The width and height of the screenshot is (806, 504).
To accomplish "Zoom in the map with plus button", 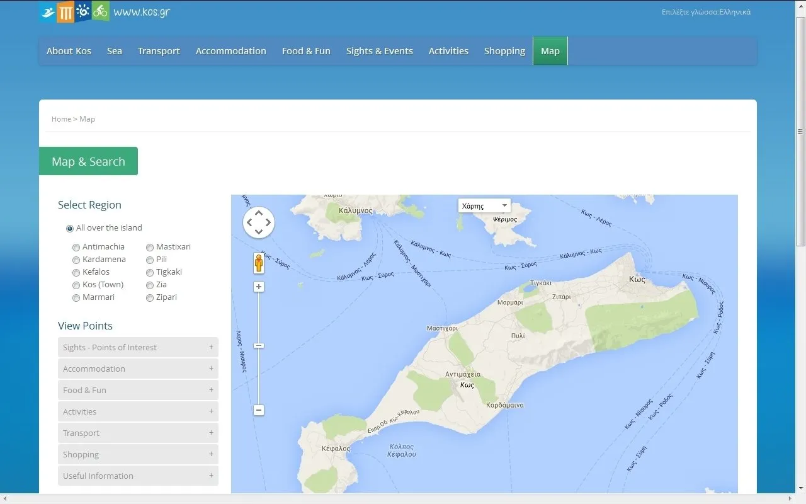I will click(x=259, y=287).
